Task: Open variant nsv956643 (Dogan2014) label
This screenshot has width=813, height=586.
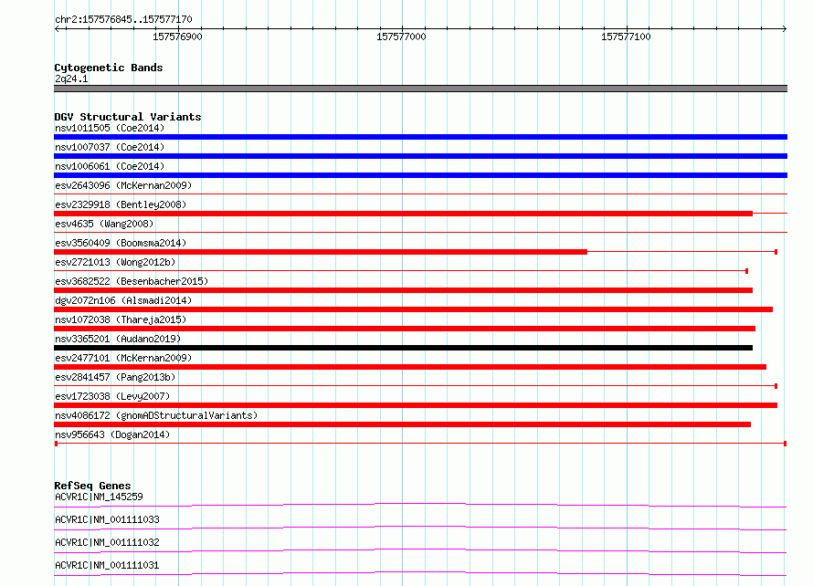Action: tap(112, 434)
